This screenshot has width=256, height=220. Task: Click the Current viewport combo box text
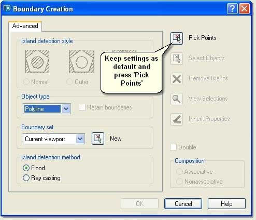[45, 139]
